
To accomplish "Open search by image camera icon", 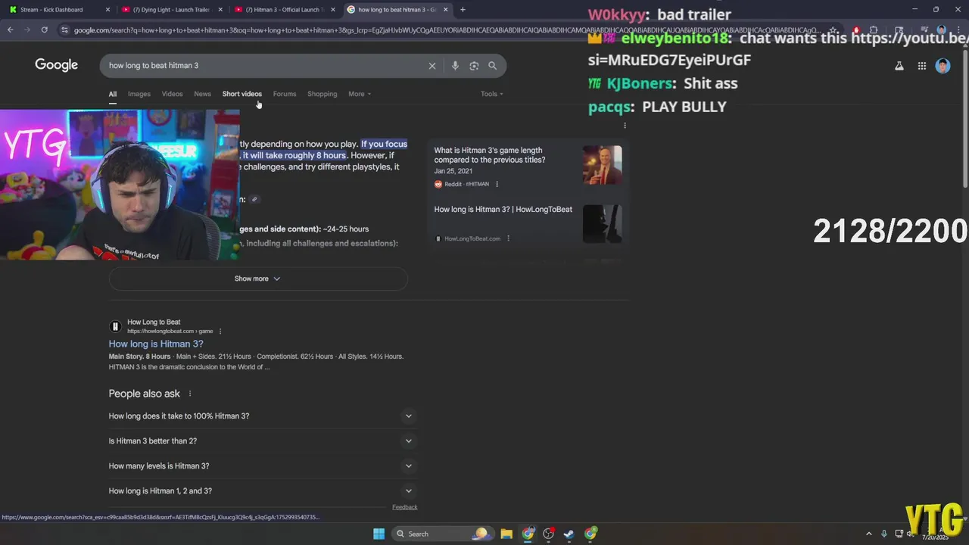I will [474, 66].
